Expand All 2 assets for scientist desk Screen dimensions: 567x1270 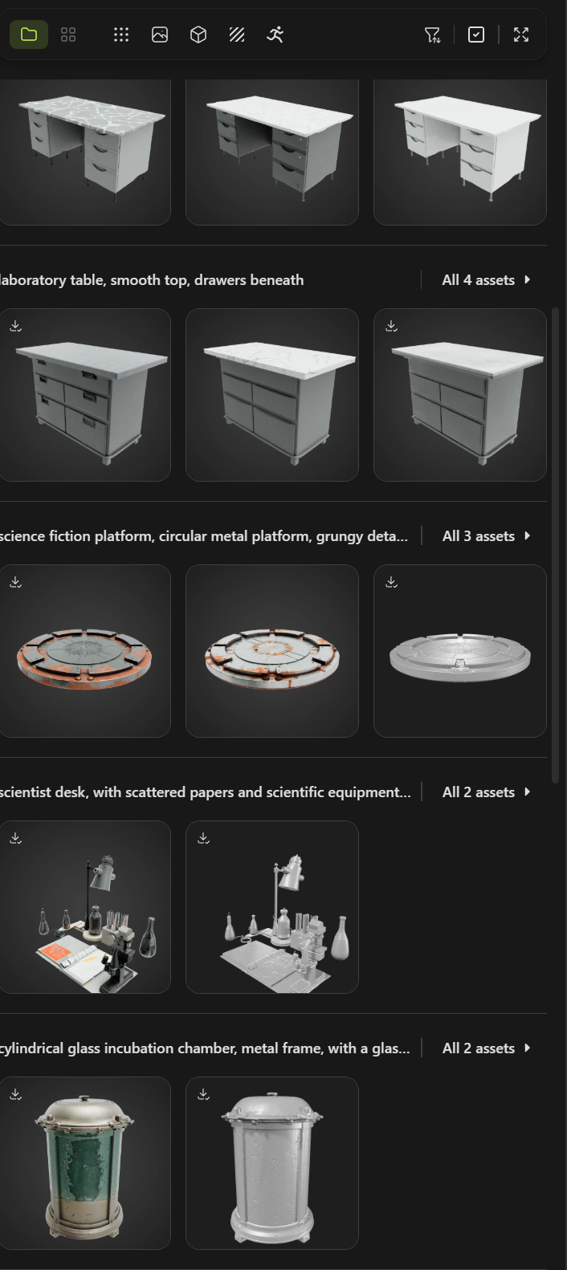click(x=486, y=792)
